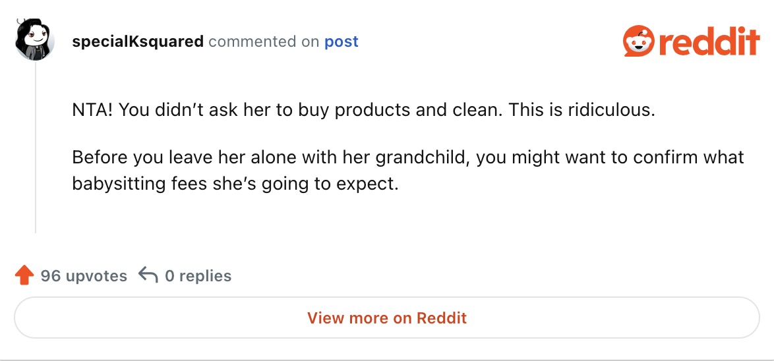
Task: Click the reply arrow icon
Action: pos(148,275)
